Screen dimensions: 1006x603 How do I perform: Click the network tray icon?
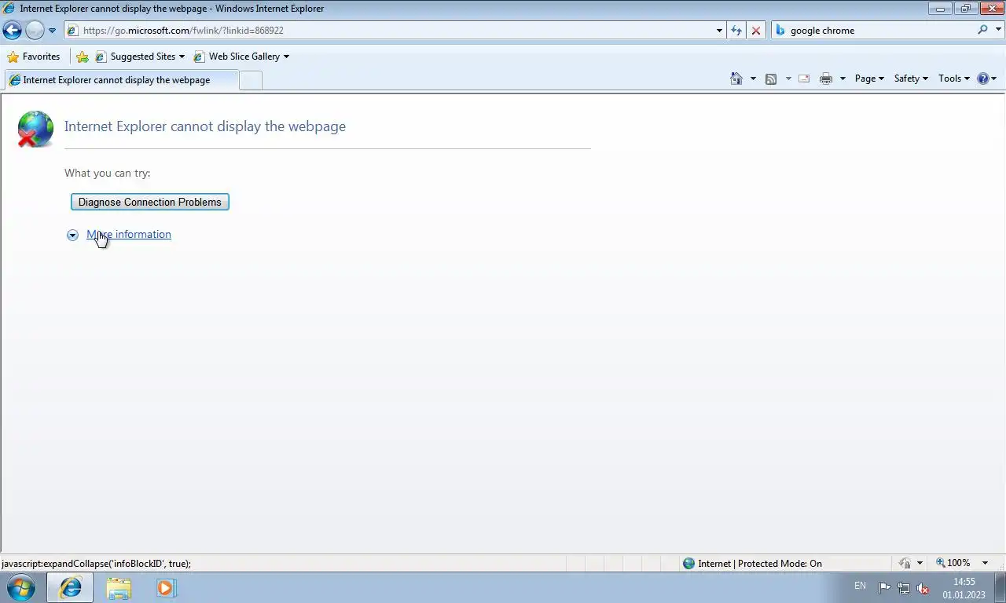click(904, 588)
